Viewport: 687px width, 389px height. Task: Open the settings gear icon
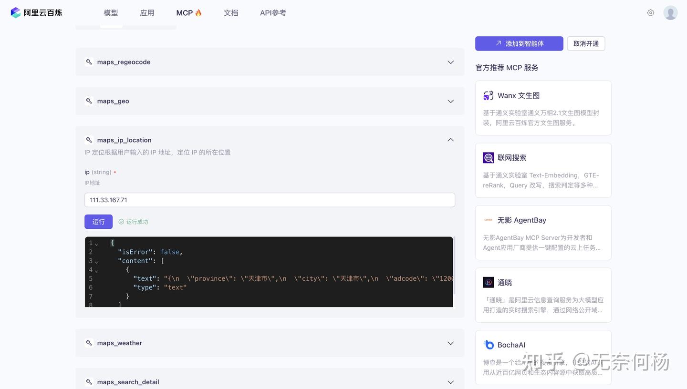[x=650, y=13]
